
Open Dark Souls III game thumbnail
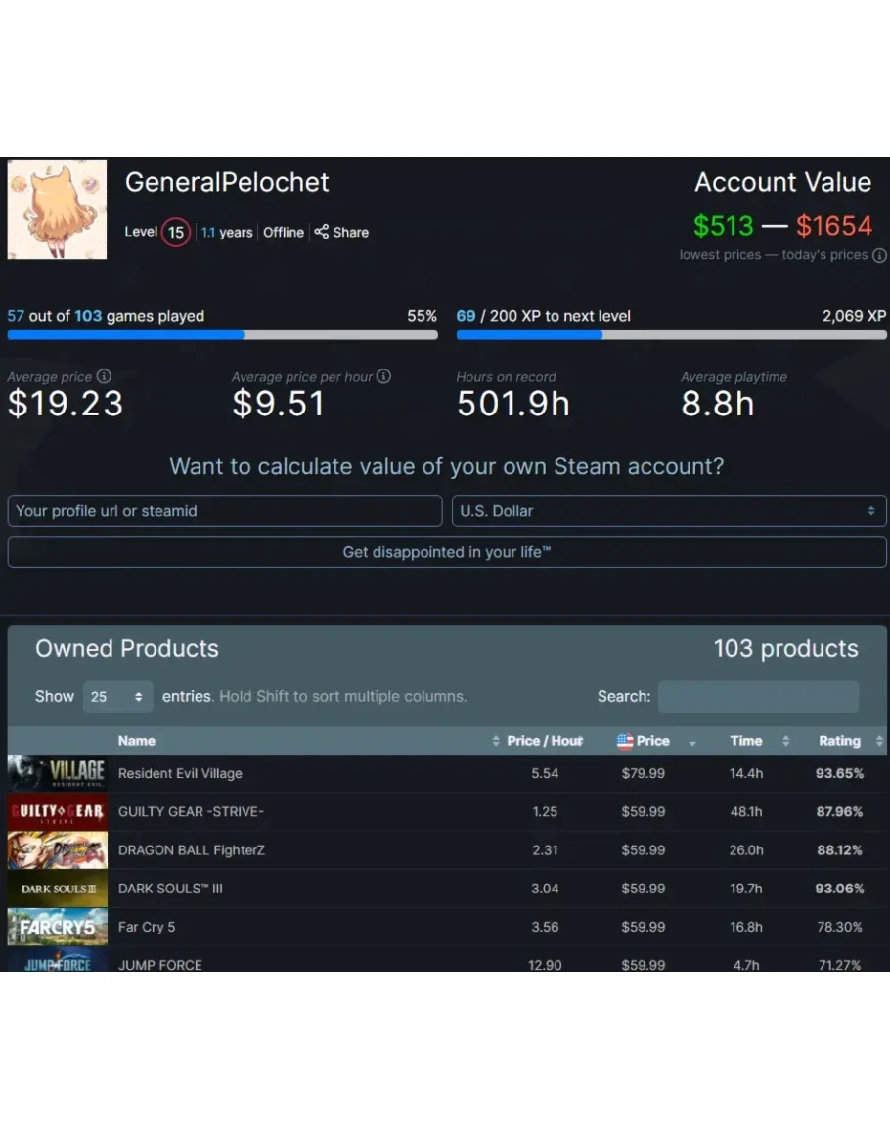(57, 889)
